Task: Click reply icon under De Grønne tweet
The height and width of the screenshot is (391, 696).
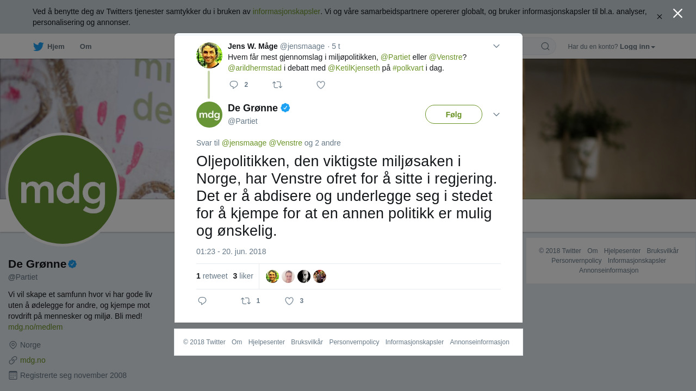Action: tap(202, 301)
